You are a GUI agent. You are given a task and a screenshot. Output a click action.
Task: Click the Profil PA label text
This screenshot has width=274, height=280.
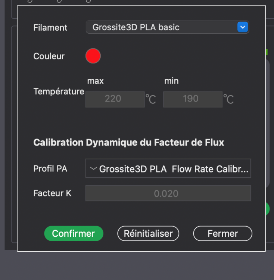[50, 169]
